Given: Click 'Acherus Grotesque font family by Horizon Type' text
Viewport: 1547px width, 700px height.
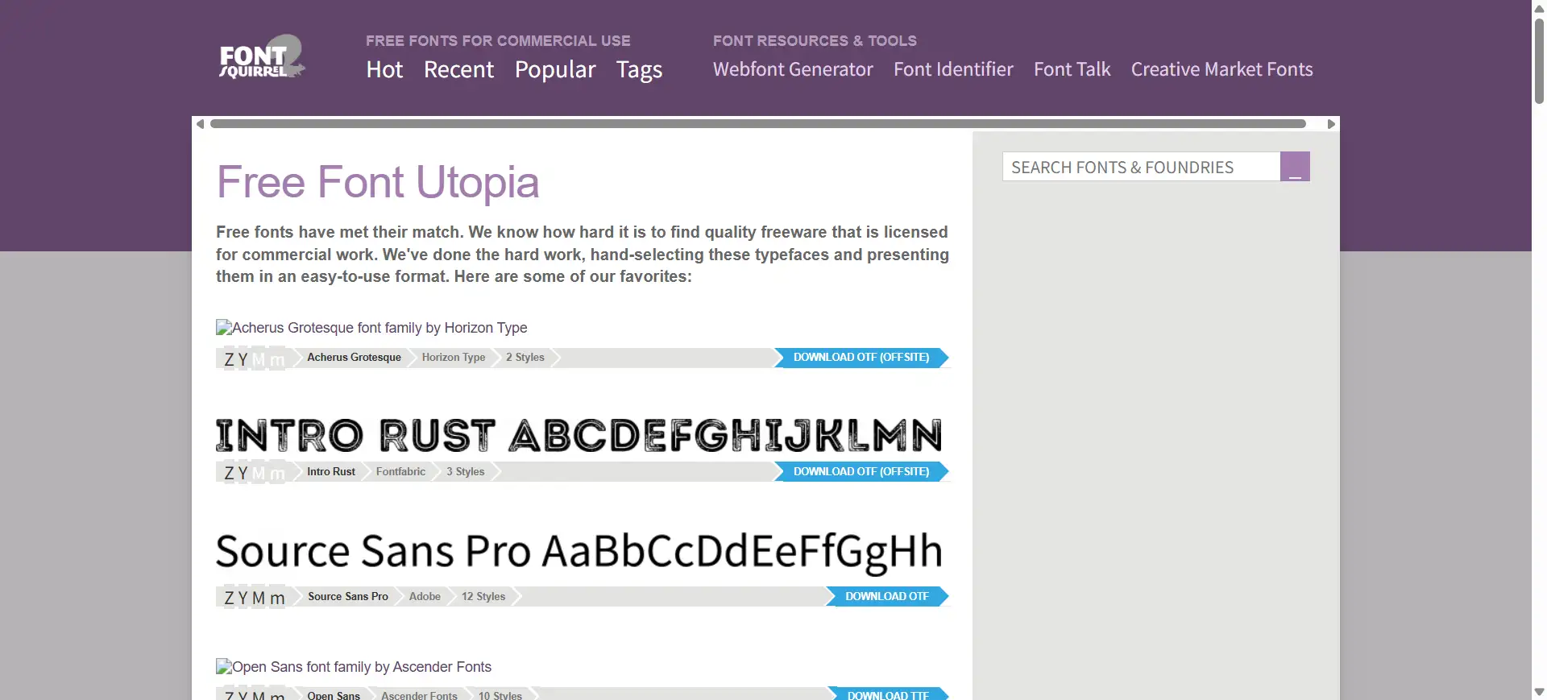Looking at the screenshot, I should click(379, 328).
